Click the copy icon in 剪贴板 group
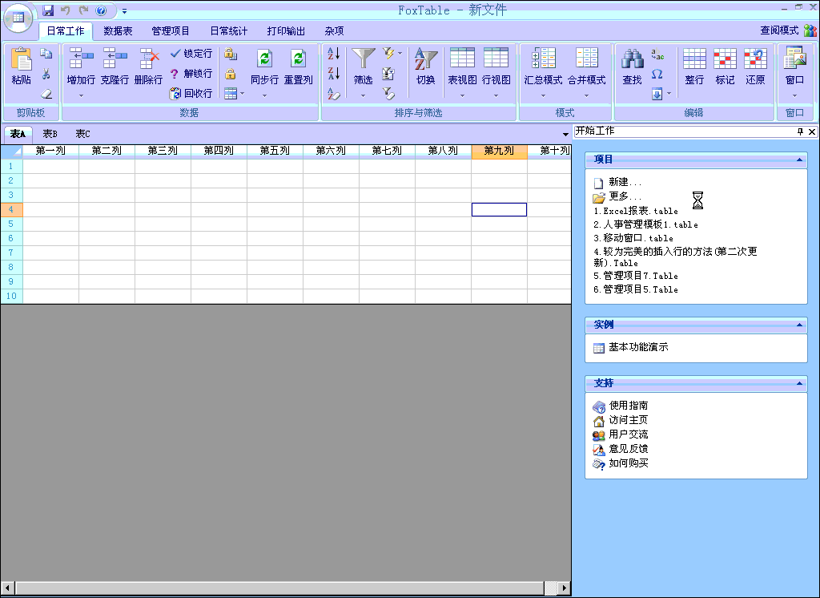Viewport: 820px width, 598px height. [46, 54]
